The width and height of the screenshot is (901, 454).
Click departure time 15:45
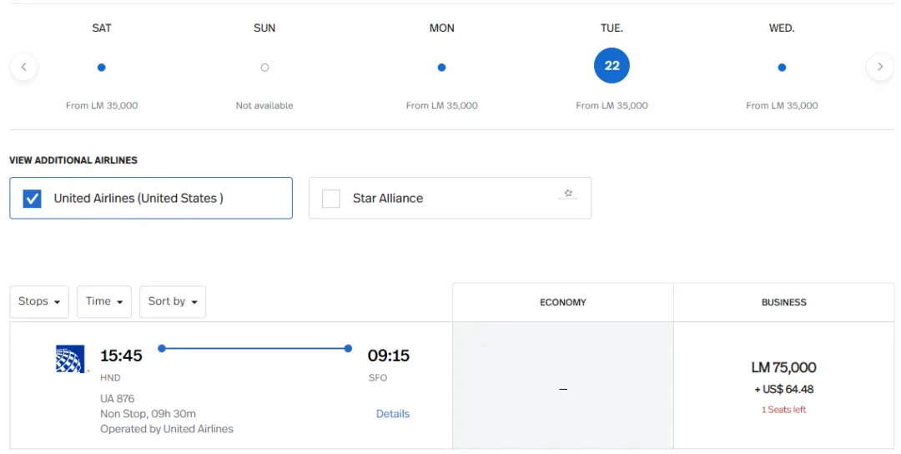tap(121, 356)
